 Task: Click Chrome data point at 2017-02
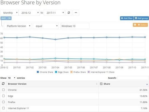click(x=30, y=37)
